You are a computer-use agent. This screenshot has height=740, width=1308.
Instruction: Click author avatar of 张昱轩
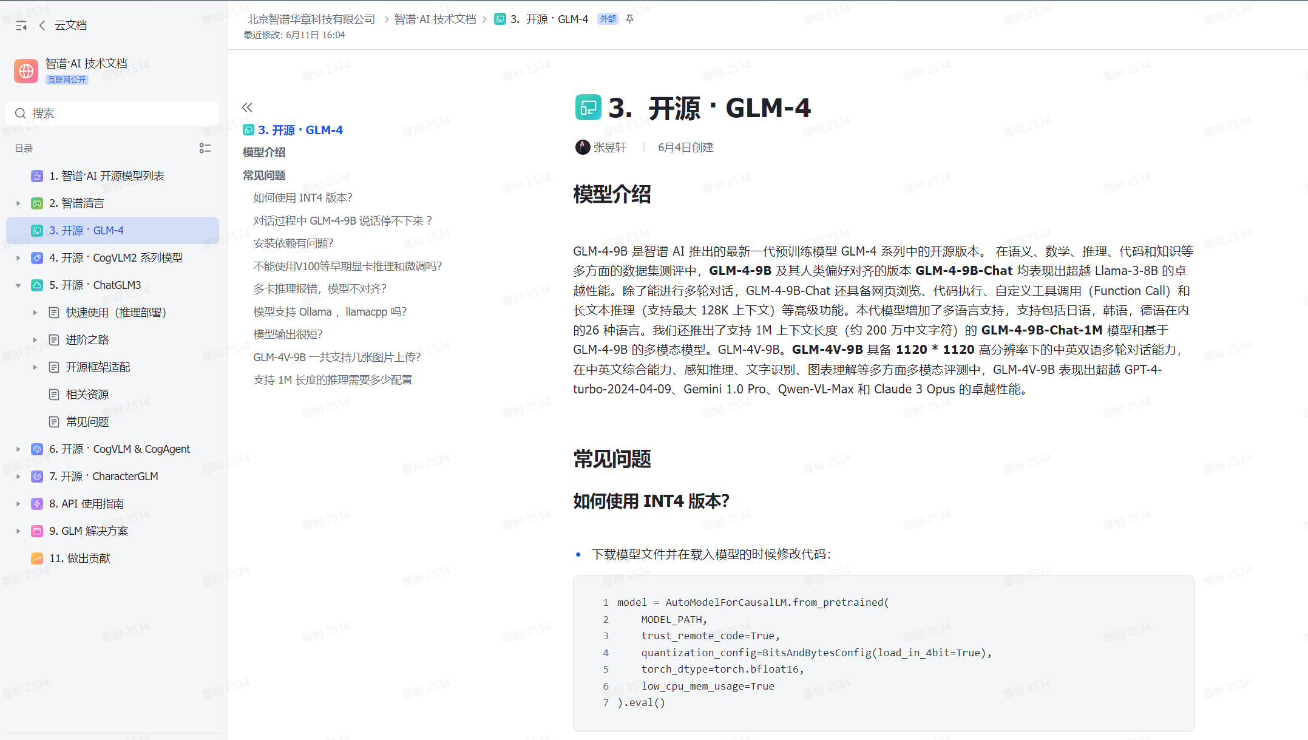pyautogui.click(x=582, y=147)
